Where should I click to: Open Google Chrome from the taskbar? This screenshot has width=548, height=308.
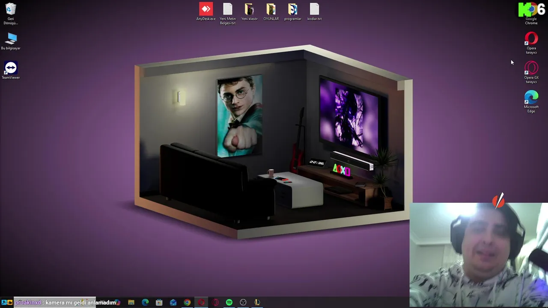pos(187,302)
